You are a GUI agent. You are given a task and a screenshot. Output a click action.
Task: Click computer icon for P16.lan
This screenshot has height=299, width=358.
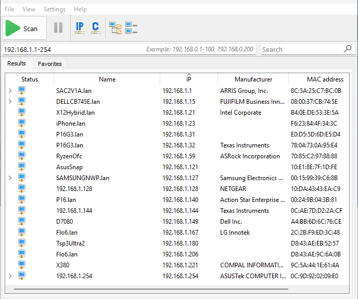(x=22, y=199)
